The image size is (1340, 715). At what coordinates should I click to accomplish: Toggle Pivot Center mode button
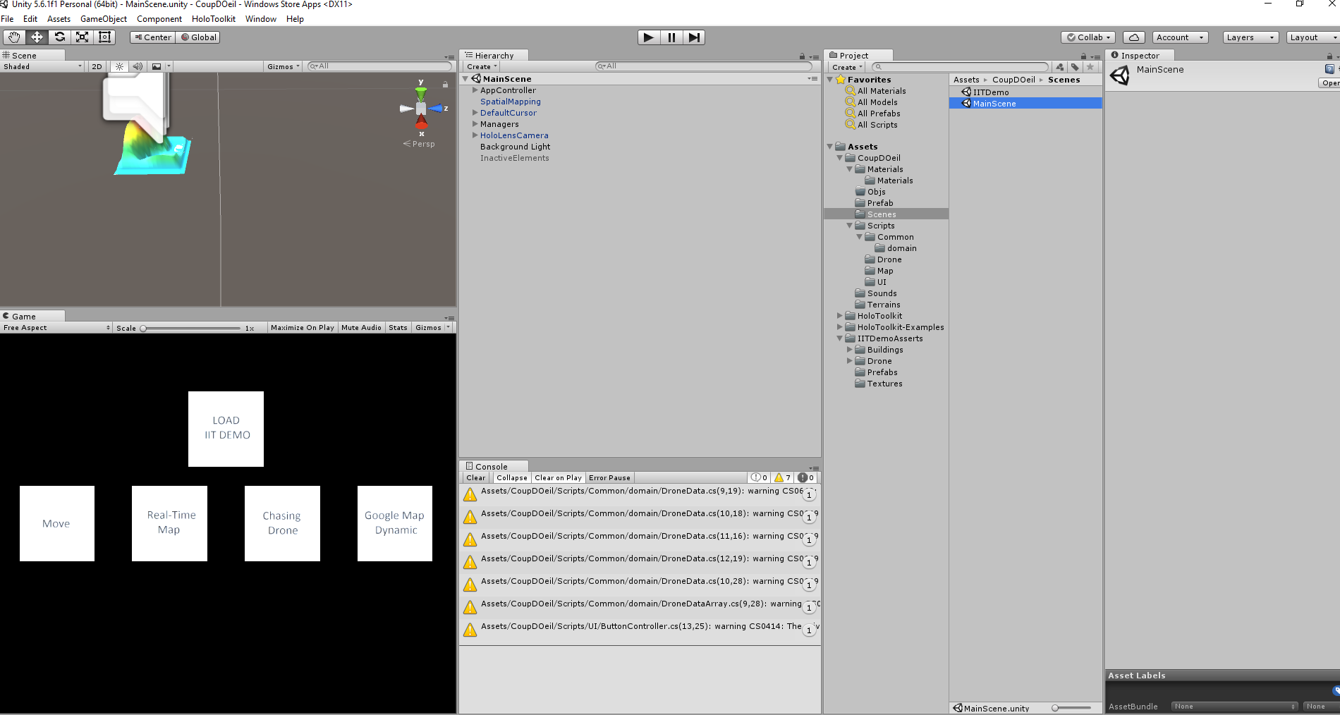(152, 37)
